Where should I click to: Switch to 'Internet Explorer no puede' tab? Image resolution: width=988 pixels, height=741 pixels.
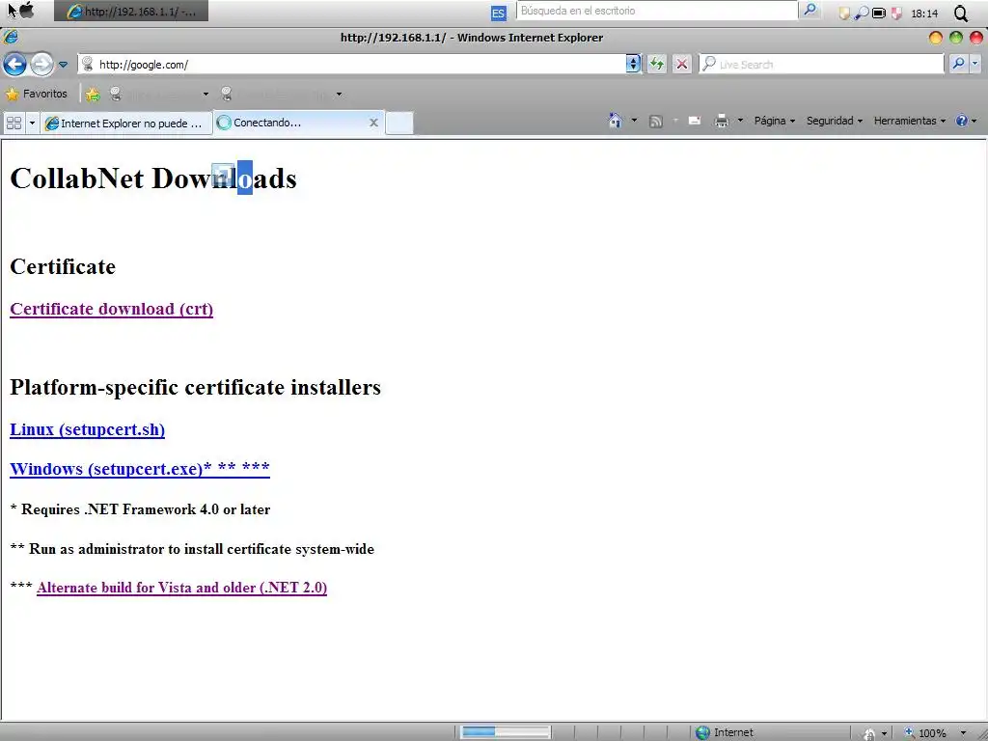point(126,123)
